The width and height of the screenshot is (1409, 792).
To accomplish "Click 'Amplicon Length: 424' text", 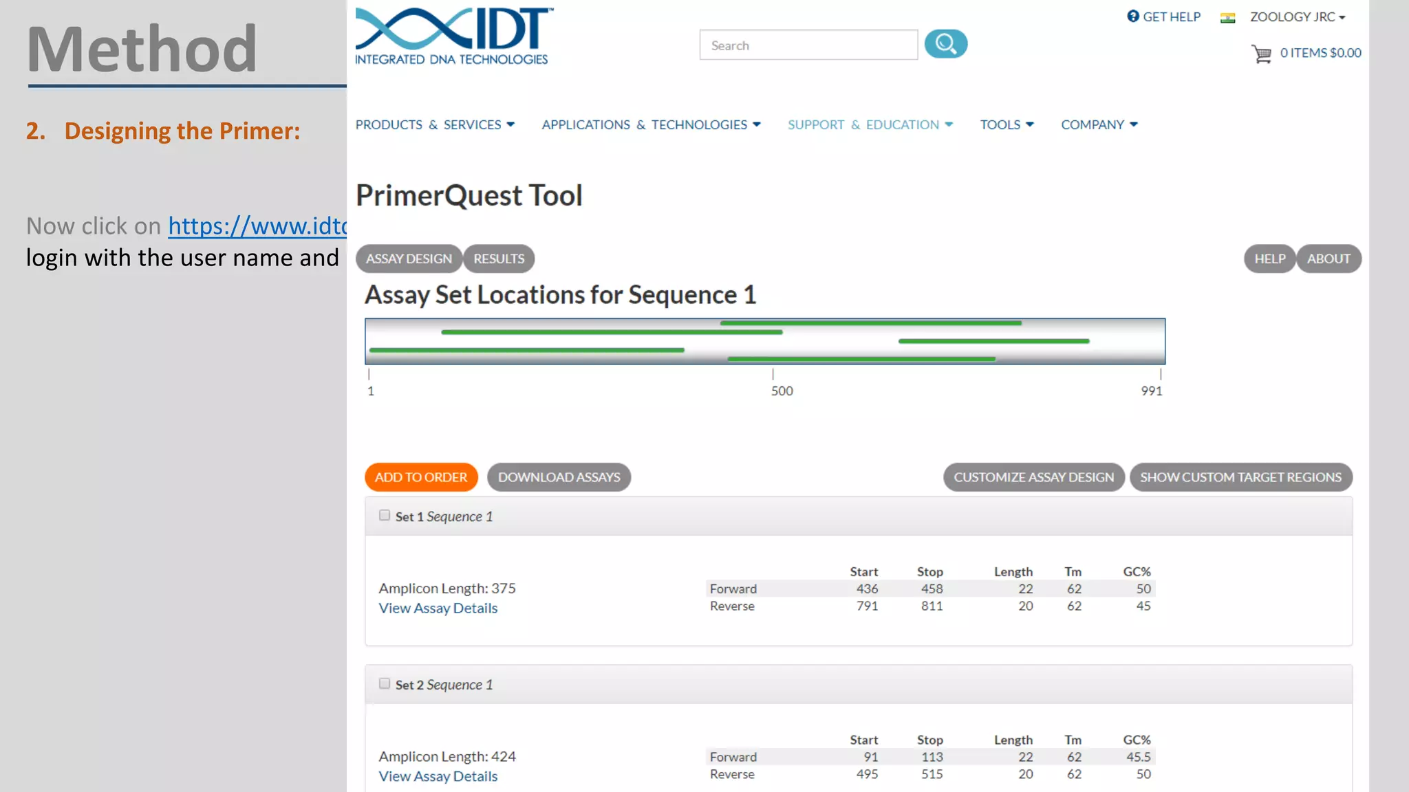I will pyautogui.click(x=447, y=756).
